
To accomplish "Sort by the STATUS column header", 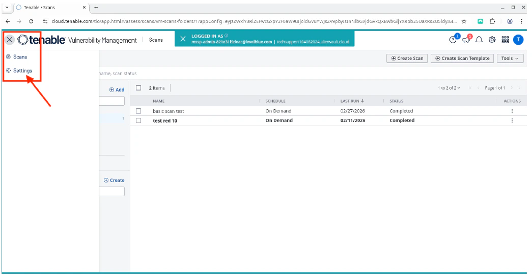I will coord(396,101).
